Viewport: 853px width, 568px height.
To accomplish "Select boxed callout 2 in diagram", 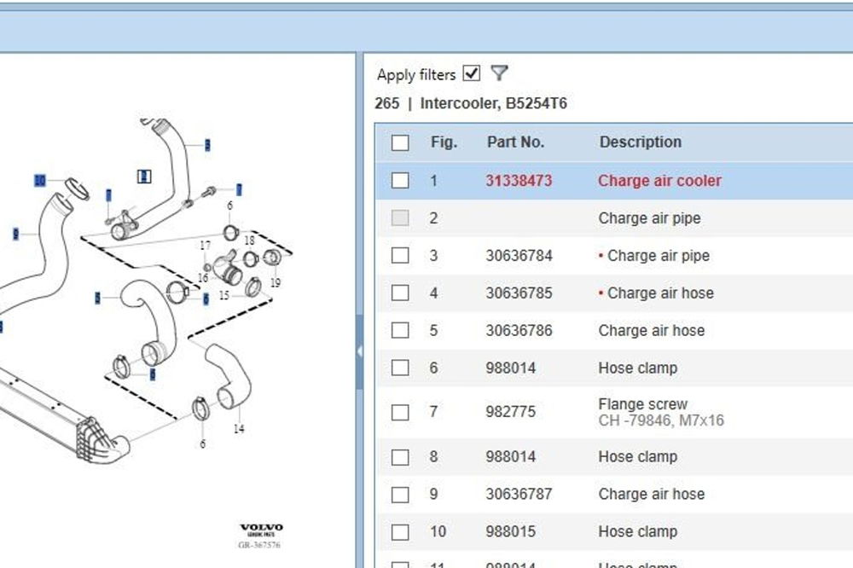I will tap(144, 177).
